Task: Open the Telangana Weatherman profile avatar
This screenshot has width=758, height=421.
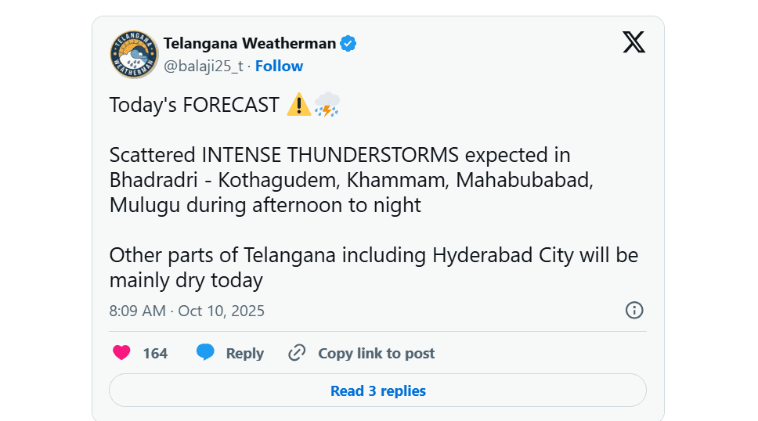Action: (134, 55)
